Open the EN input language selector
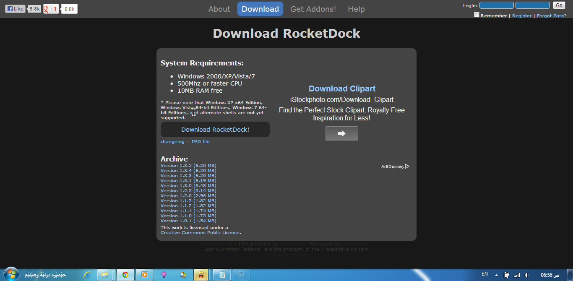The height and width of the screenshot is (281, 573). tap(484, 274)
